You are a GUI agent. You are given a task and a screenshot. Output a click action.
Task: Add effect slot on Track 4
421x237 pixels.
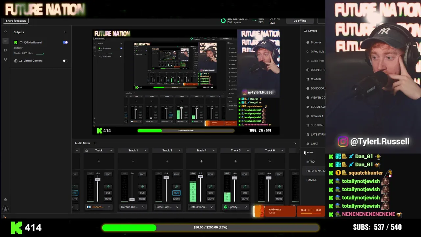click(x=201, y=161)
